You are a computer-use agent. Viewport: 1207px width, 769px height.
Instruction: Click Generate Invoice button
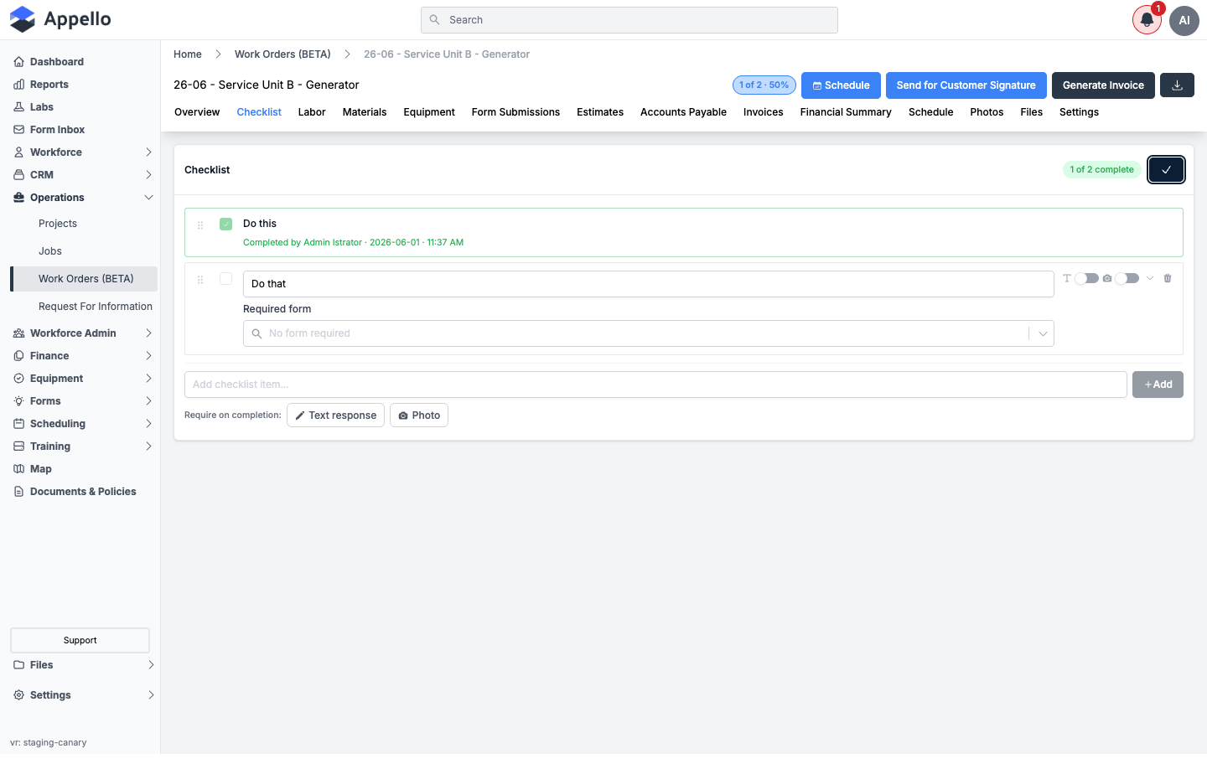pos(1103,85)
